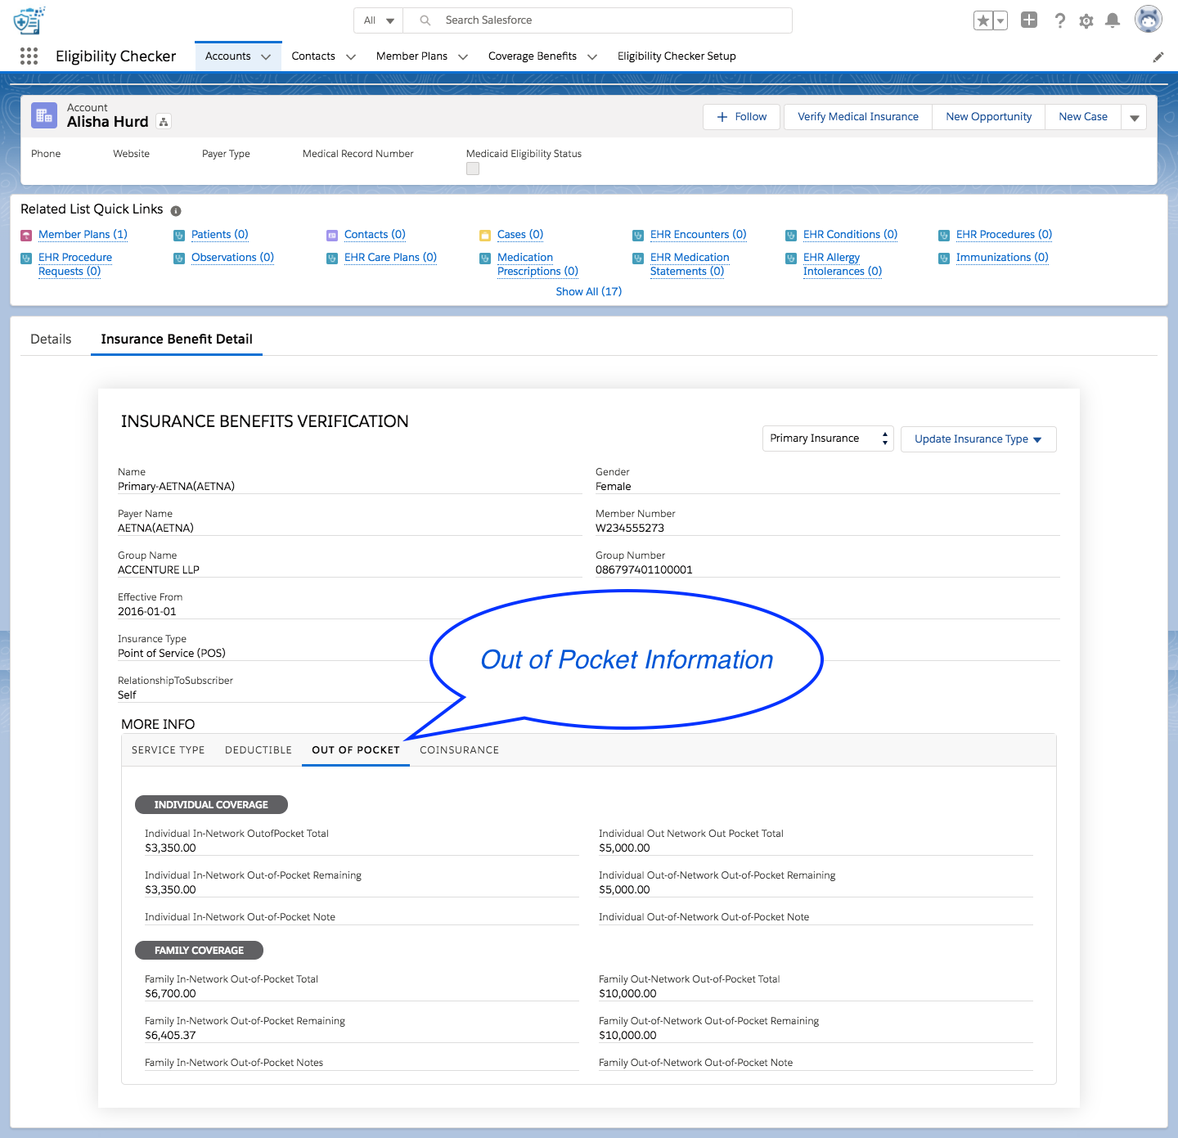Click the Primary Insurance stepper control
The image size is (1178, 1138).
click(x=884, y=438)
